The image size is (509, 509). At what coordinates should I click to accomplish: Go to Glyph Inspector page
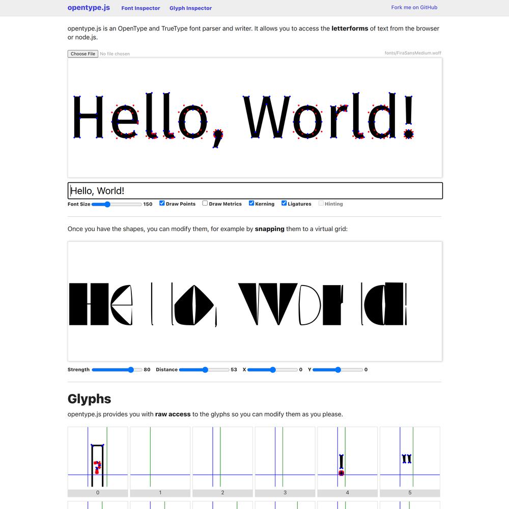(x=190, y=8)
